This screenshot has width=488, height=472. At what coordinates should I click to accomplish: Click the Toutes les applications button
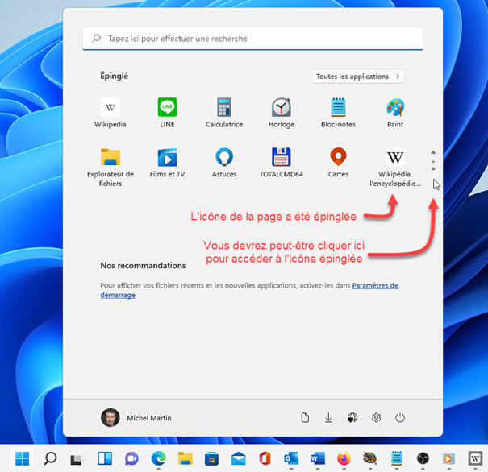(x=358, y=77)
